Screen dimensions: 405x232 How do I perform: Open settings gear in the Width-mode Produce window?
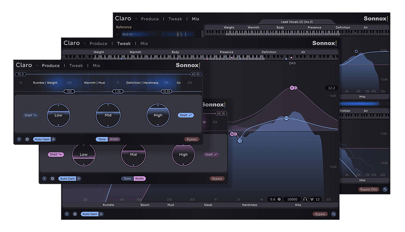pyautogui.click(x=52, y=179)
